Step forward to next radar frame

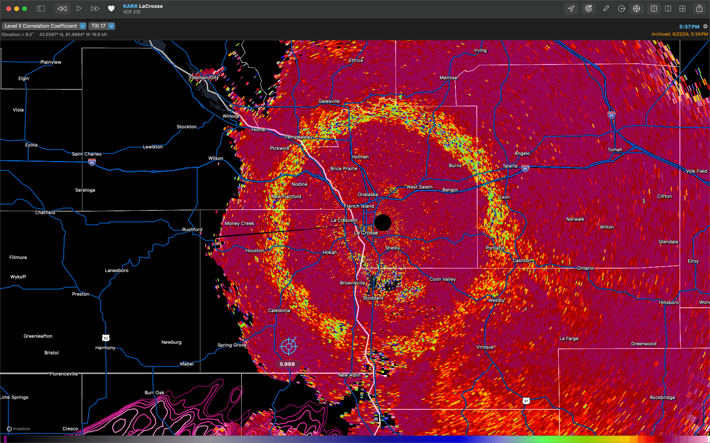point(95,8)
